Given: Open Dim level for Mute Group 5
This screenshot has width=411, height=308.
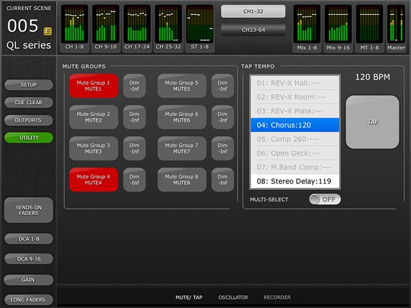Looking at the screenshot, I should tap(222, 86).
